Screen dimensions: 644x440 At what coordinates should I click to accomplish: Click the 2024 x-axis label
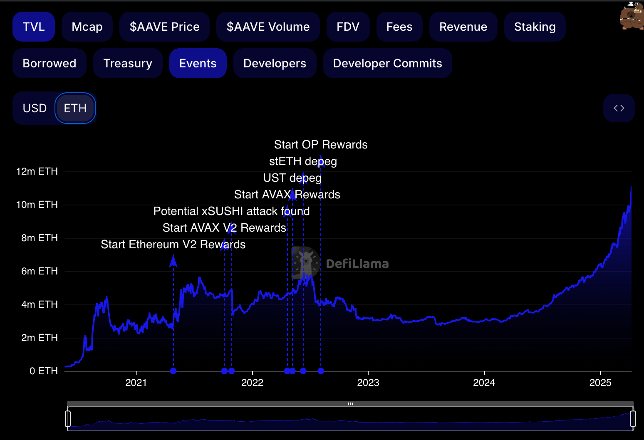pyautogui.click(x=484, y=383)
